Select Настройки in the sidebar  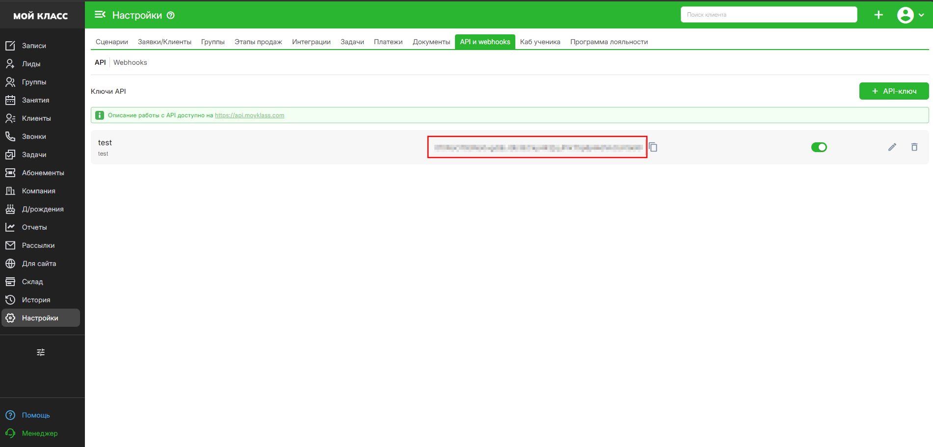(x=40, y=318)
